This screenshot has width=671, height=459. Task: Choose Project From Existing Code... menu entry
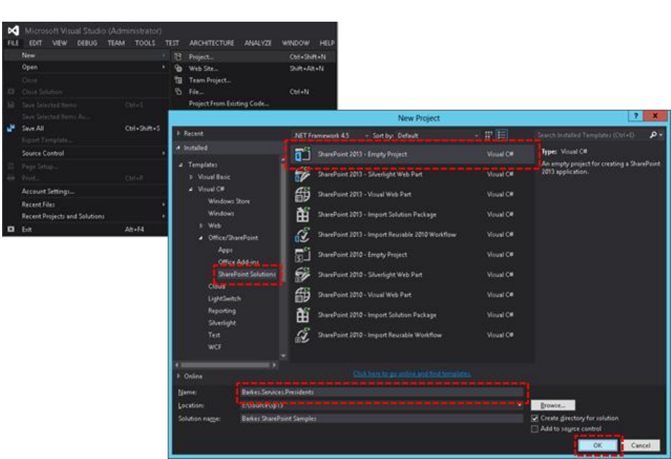229,104
